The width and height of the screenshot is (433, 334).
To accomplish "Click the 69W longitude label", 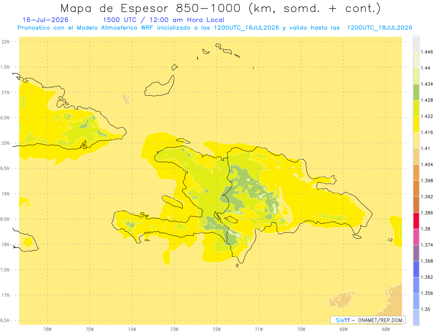I will (x=344, y=329).
